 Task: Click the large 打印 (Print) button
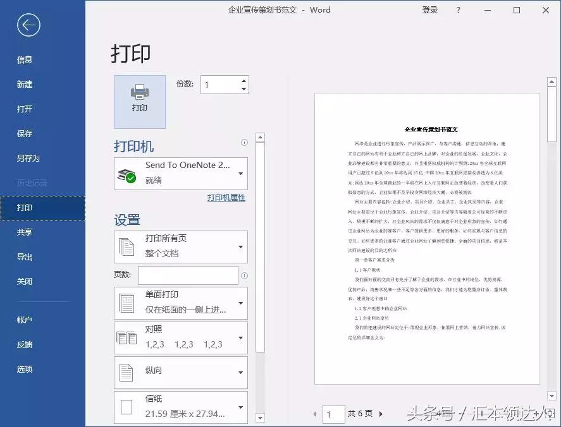pos(139,101)
